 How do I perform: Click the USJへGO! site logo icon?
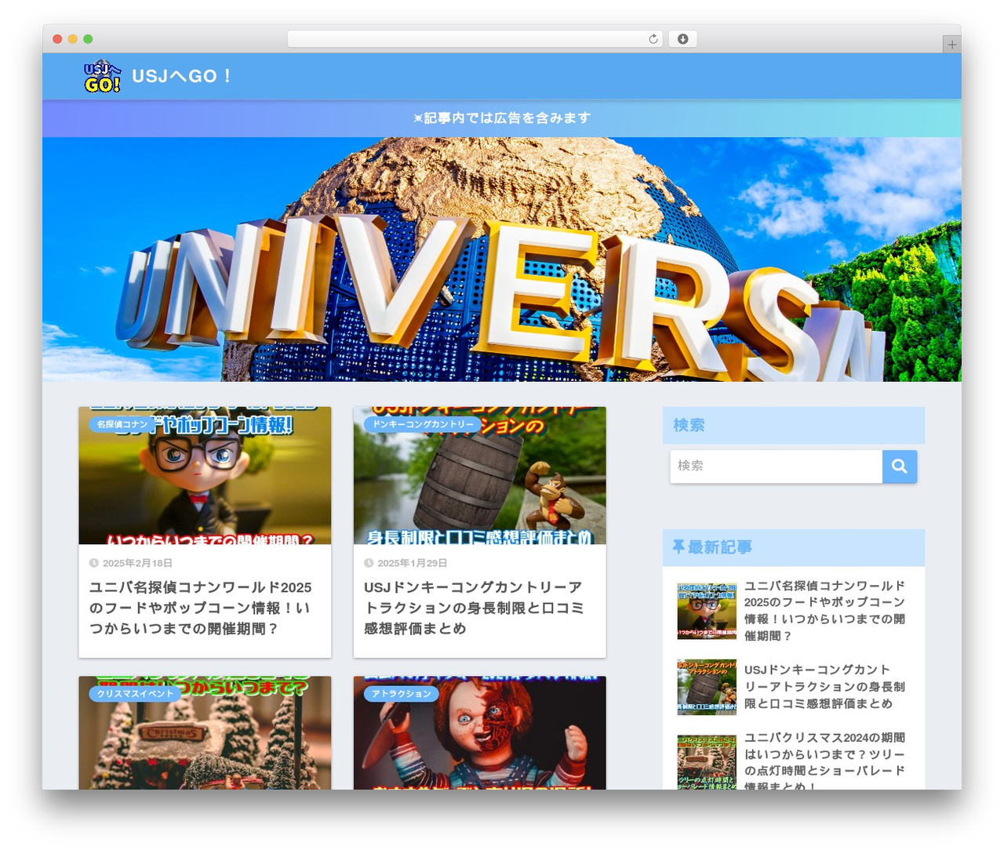pyautogui.click(x=103, y=76)
